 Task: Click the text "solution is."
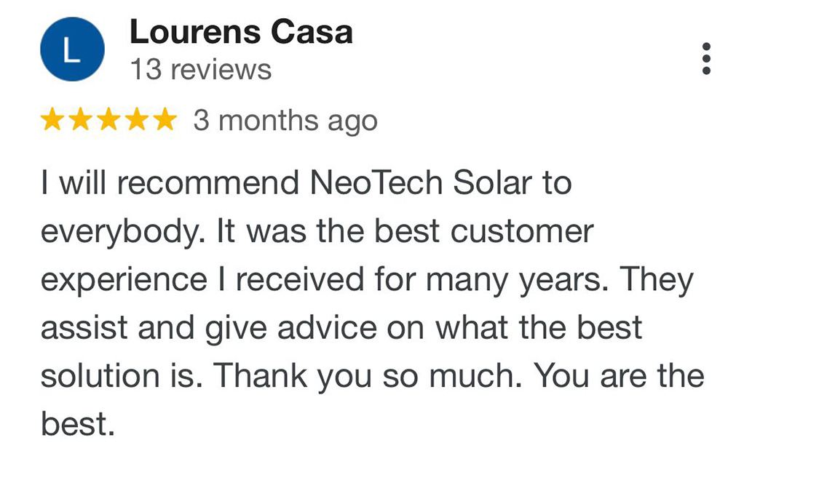pyautogui.click(x=122, y=376)
